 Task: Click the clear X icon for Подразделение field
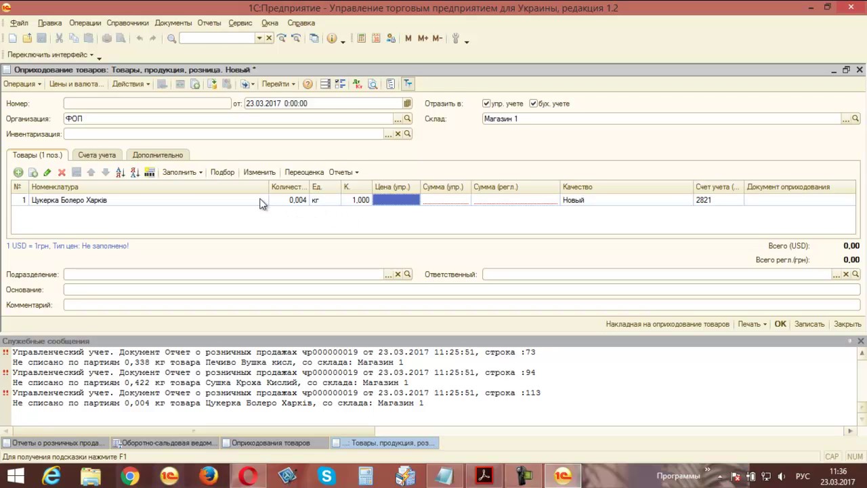(398, 274)
